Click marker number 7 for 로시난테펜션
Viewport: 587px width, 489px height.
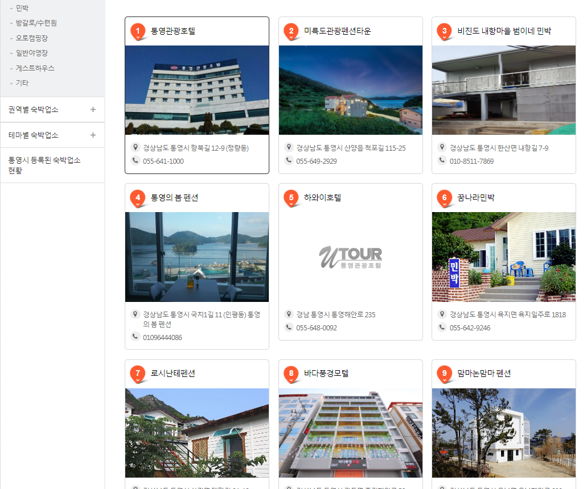(138, 374)
